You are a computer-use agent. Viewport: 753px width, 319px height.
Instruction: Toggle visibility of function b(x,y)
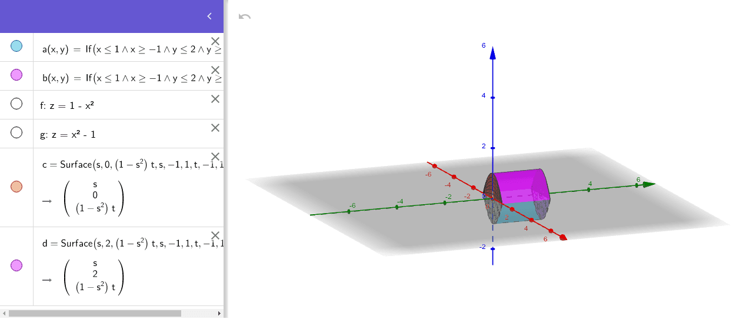16,74
